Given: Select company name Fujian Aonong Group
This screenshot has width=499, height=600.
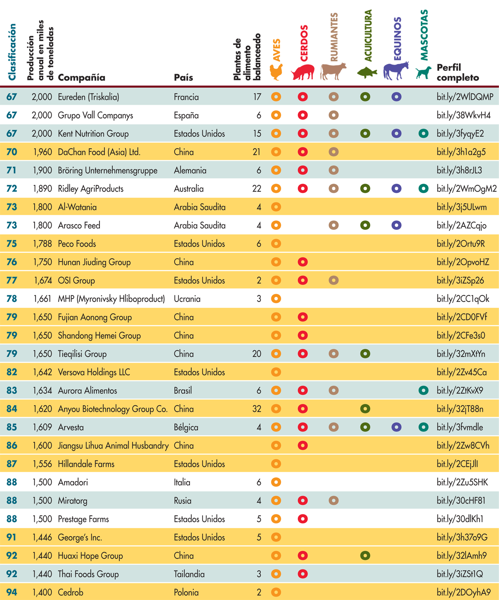Looking at the screenshot, I should click(x=95, y=317).
